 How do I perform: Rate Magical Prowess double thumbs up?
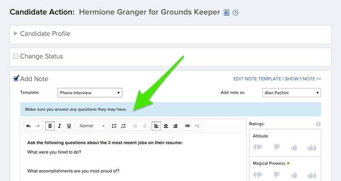pyautogui.click(x=312, y=175)
